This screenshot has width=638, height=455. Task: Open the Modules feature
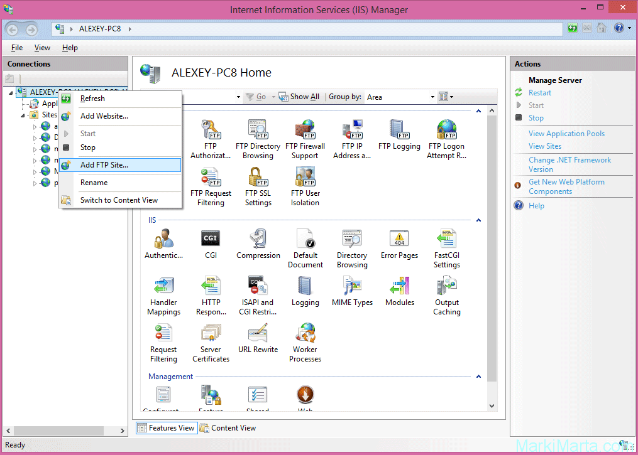pyautogui.click(x=400, y=291)
